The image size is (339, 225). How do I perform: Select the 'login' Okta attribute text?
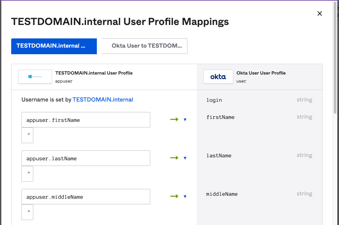click(214, 100)
